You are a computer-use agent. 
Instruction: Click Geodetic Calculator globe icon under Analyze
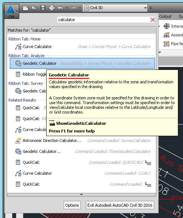[18, 63]
